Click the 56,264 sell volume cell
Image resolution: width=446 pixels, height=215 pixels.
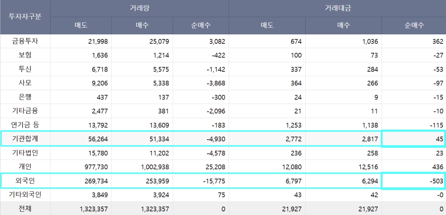click(97, 139)
